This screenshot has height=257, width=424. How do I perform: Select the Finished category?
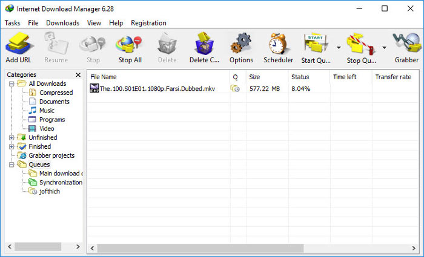point(40,146)
